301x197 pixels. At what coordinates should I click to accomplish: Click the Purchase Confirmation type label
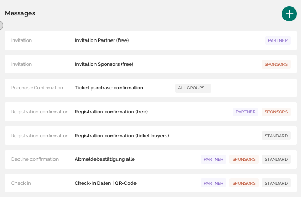pyautogui.click(x=37, y=88)
